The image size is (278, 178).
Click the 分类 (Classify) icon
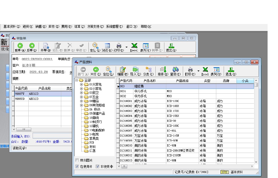click(149, 70)
